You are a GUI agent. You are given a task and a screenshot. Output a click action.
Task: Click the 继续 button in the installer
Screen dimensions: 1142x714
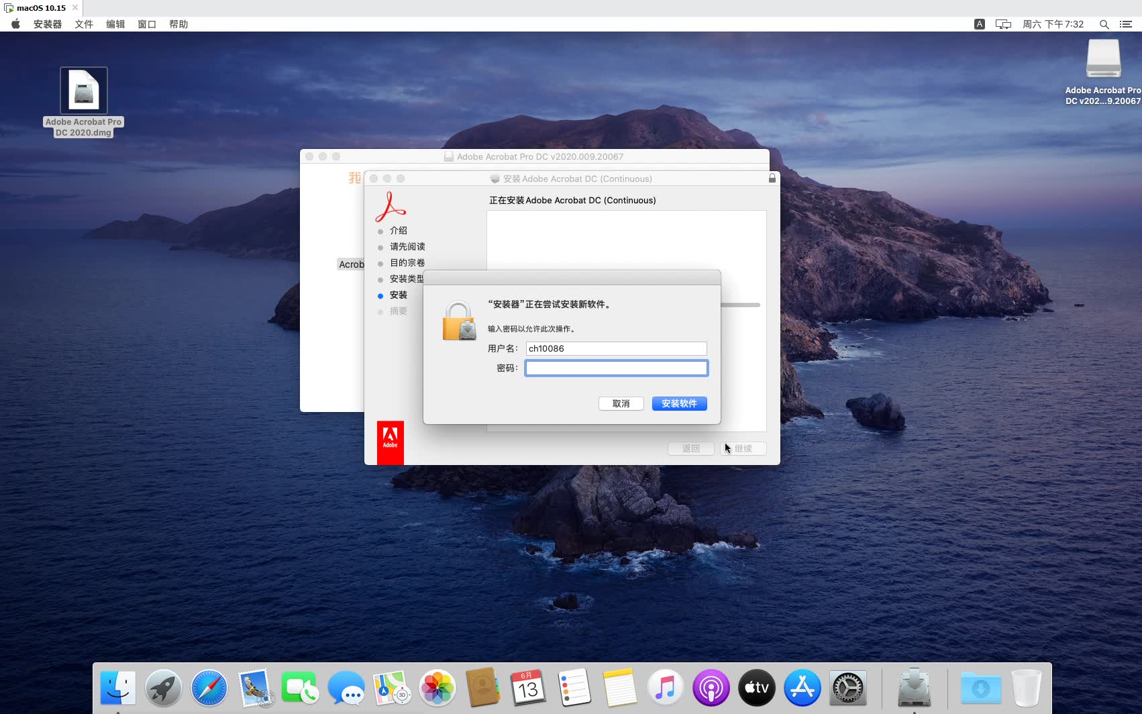743,448
